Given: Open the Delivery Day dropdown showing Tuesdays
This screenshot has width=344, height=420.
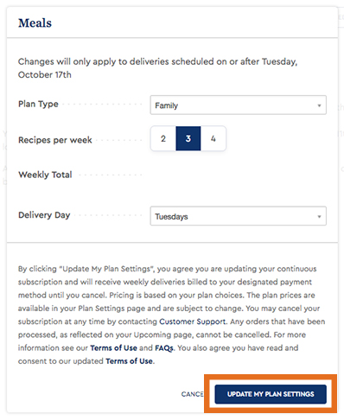Looking at the screenshot, I should pos(238,216).
